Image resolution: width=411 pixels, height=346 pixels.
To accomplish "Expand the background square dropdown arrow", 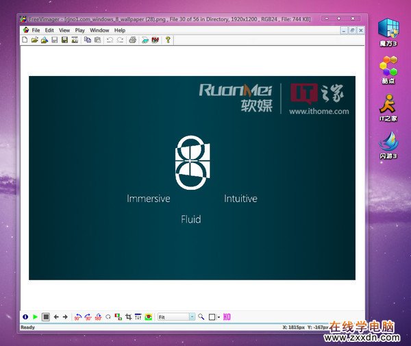I will point(219,317).
